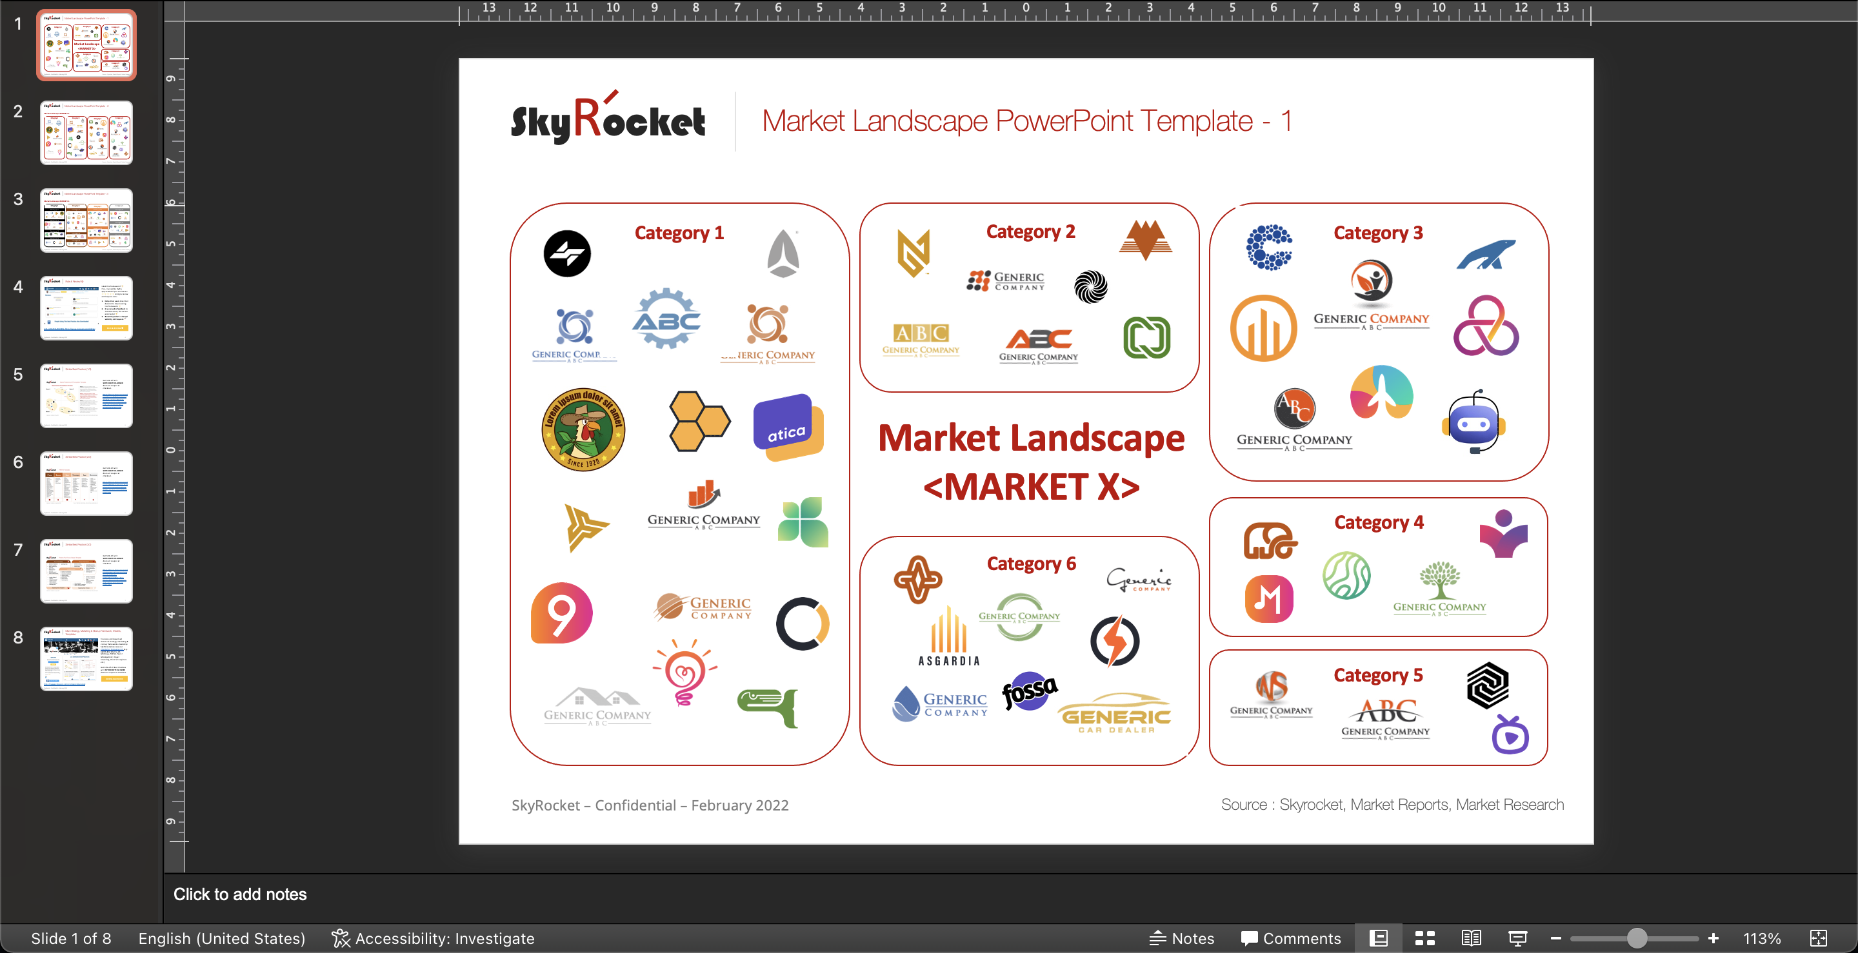This screenshot has height=953, width=1858.
Task: Click the slide title Market Landscape PowerPoint Template
Action: (1026, 121)
